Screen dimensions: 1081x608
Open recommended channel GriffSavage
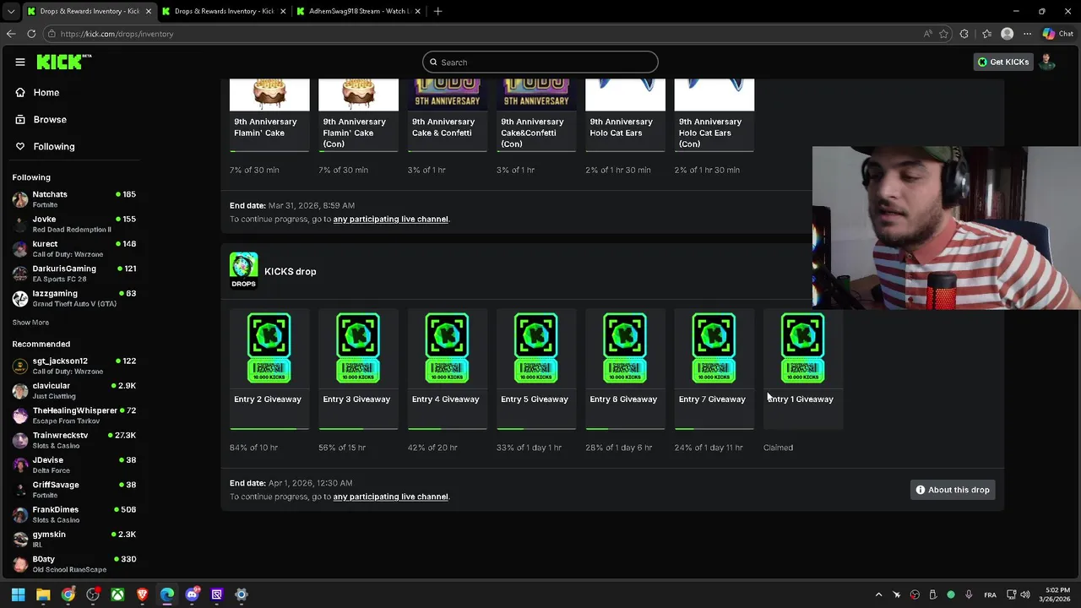click(x=74, y=490)
